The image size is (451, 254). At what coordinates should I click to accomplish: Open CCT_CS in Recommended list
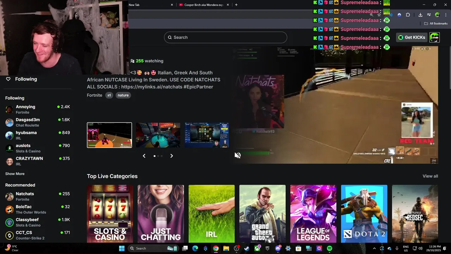pos(37,235)
